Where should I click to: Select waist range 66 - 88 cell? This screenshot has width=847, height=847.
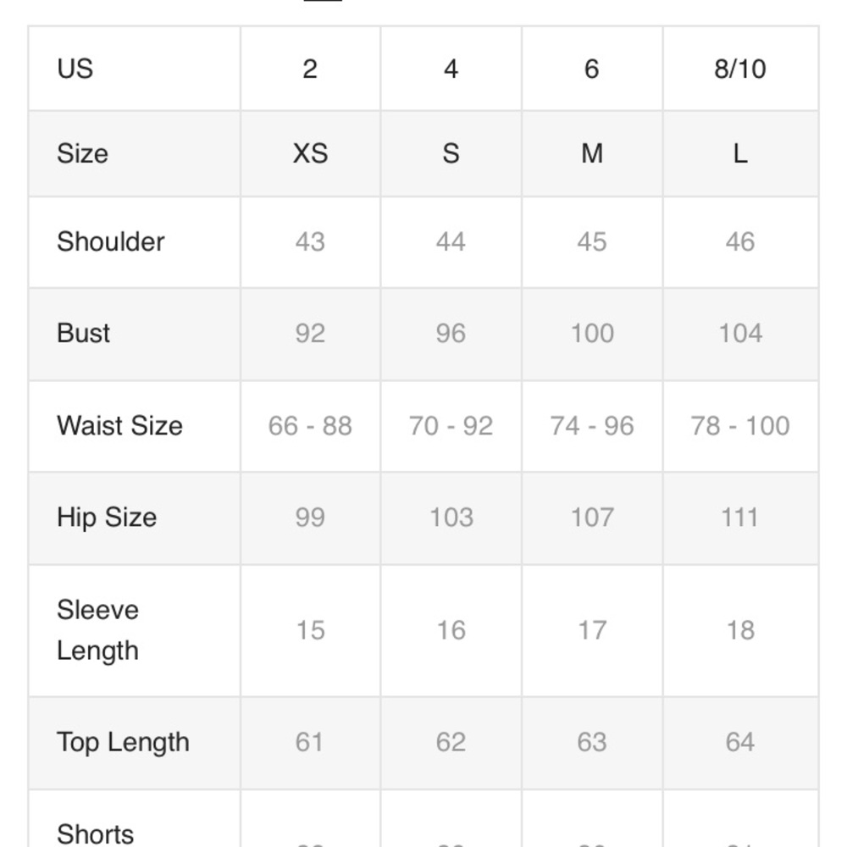(310, 425)
